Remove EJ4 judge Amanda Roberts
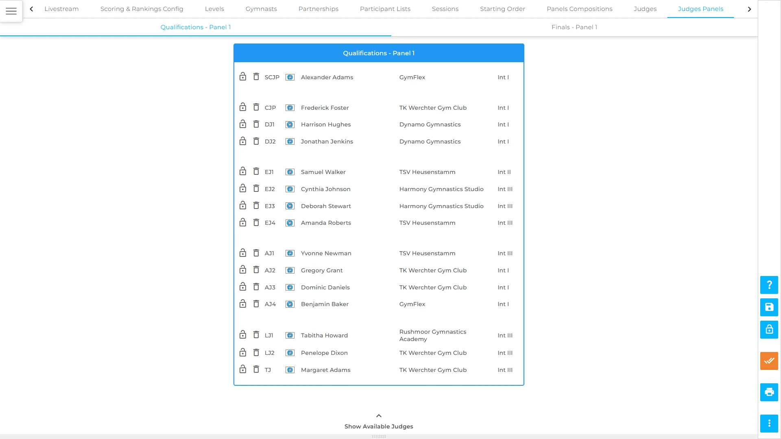781x439 pixels. (256, 222)
